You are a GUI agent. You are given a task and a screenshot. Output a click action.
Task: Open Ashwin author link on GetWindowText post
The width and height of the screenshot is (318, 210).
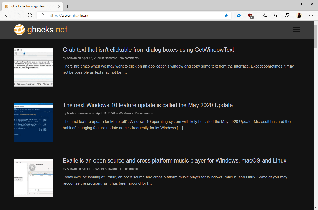point(72,58)
